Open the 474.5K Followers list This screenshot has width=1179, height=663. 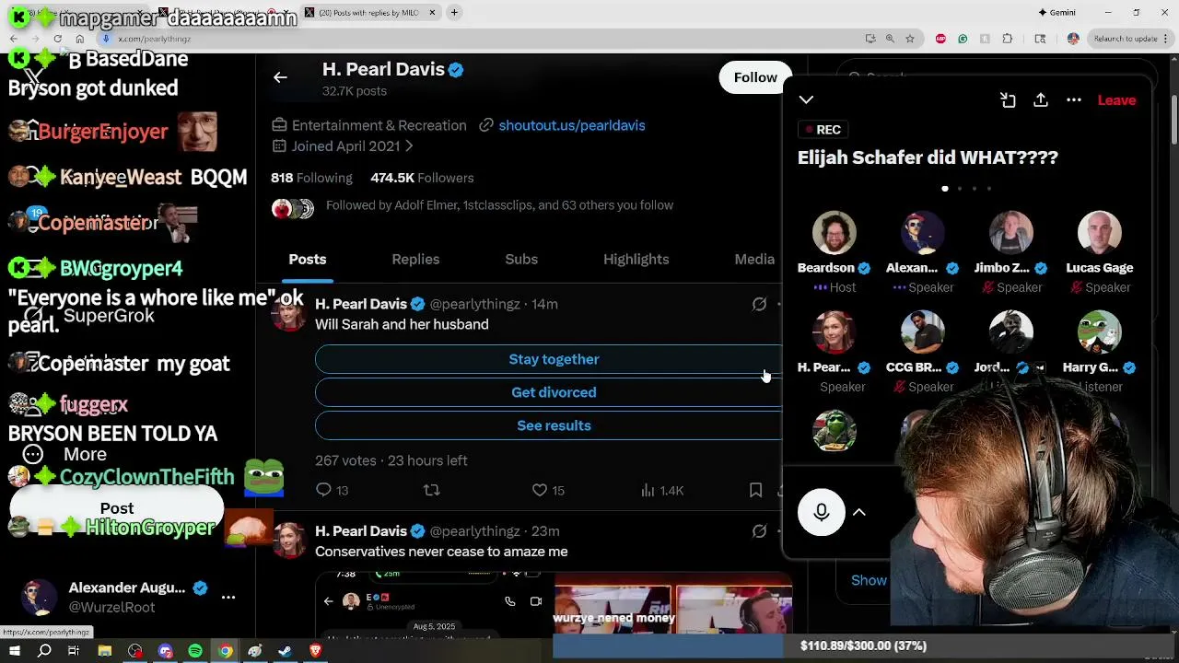click(x=422, y=178)
